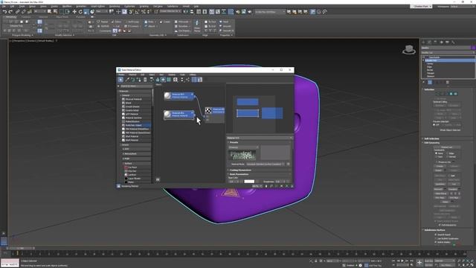Click Make Planar in the ribbon Align panel
Screen dimensions: 476x268
196,26
